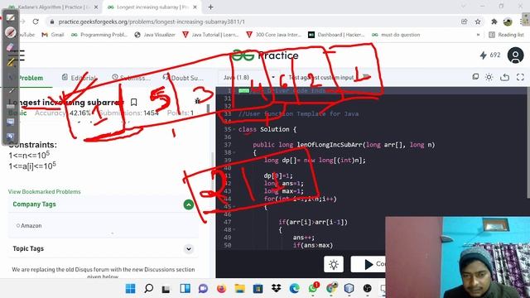Viewport: 530px width, 298px height.
Task: Open the Java (1.8) language dropdown
Action: coord(248,77)
